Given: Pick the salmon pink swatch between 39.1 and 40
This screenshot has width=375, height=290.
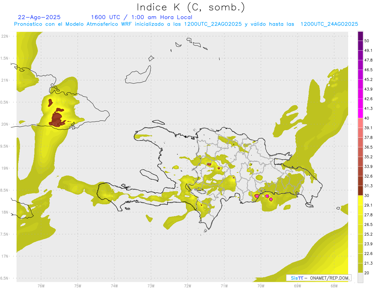Looking at the screenshot, I should tap(360, 123).
